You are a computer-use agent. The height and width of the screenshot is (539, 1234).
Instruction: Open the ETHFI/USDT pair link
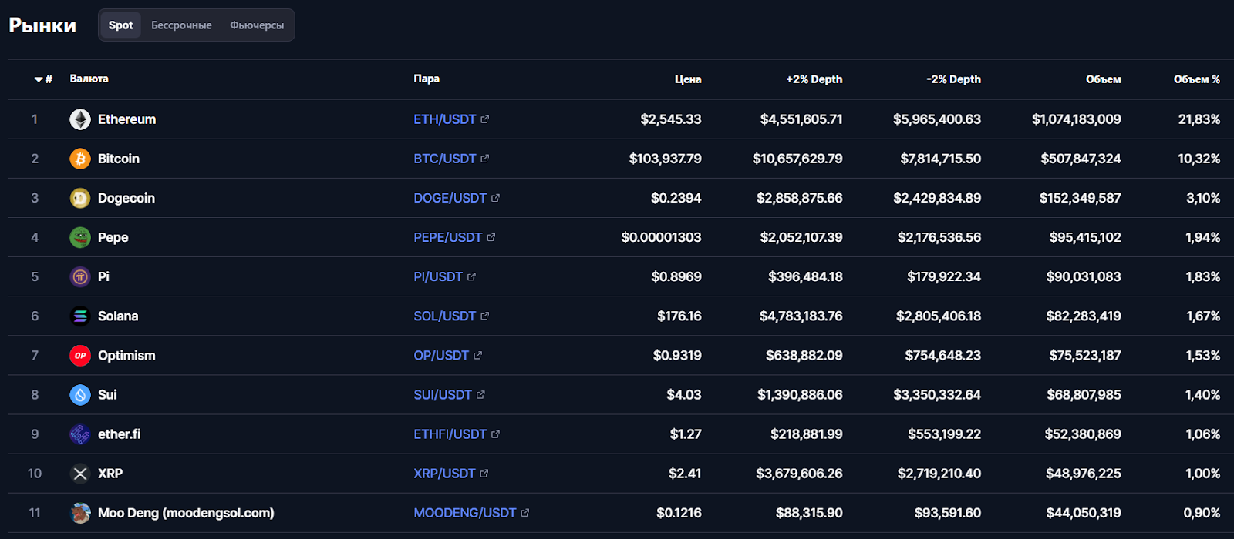pos(450,434)
